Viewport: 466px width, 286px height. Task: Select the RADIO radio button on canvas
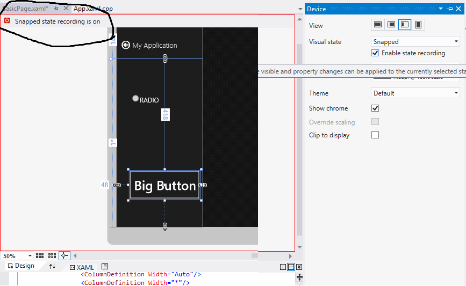[135, 99]
